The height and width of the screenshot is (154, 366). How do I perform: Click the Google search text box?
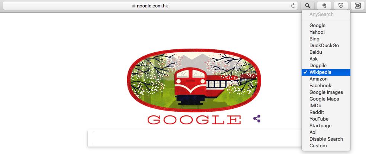point(195,139)
